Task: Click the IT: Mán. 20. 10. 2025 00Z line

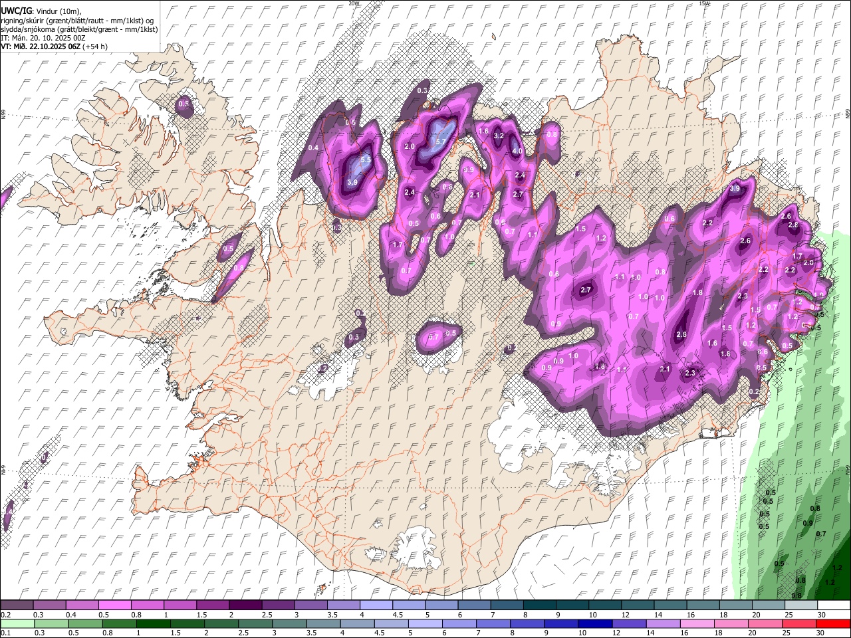Action: pos(43,38)
